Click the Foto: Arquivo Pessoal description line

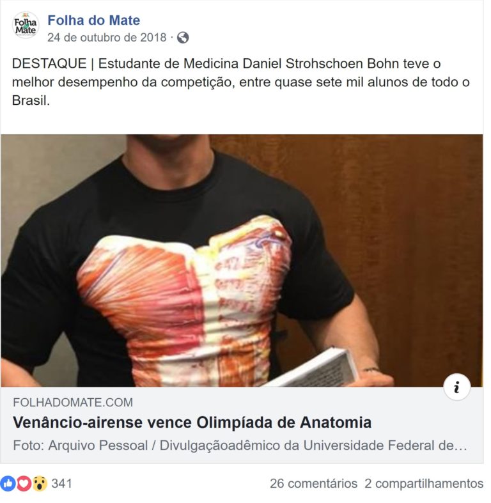[240, 445]
